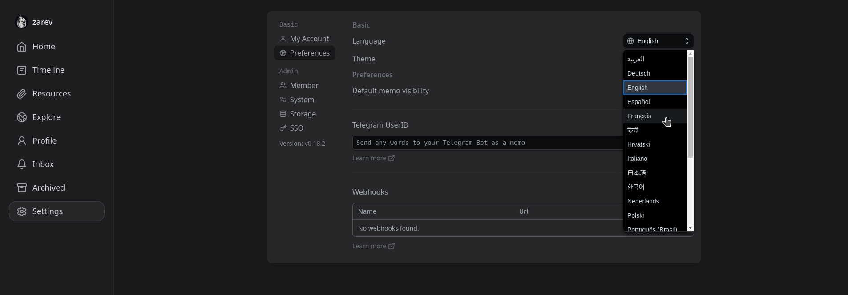Select Polski language option

(x=655, y=215)
